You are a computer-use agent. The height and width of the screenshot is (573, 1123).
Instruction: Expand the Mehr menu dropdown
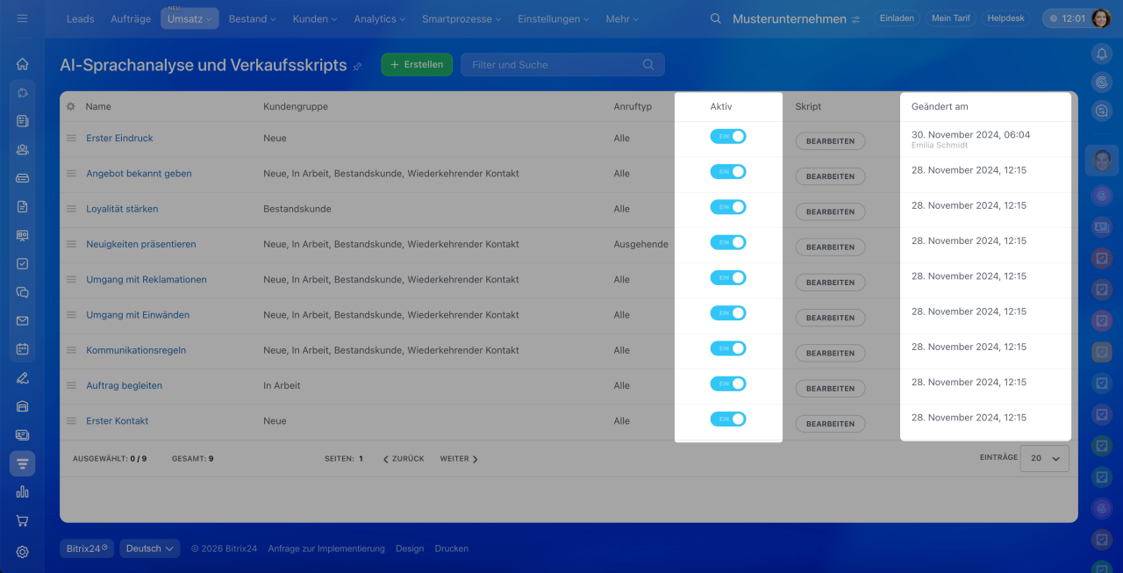(x=621, y=18)
